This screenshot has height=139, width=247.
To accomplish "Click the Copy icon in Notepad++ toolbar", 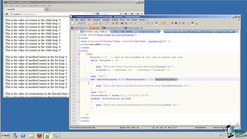I will (x=104, y=23).
